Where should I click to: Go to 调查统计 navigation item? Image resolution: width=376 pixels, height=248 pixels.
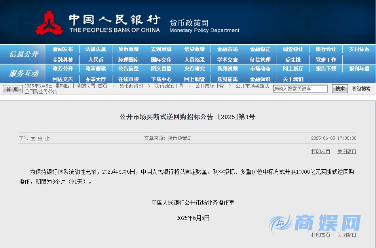click(293, 49)
